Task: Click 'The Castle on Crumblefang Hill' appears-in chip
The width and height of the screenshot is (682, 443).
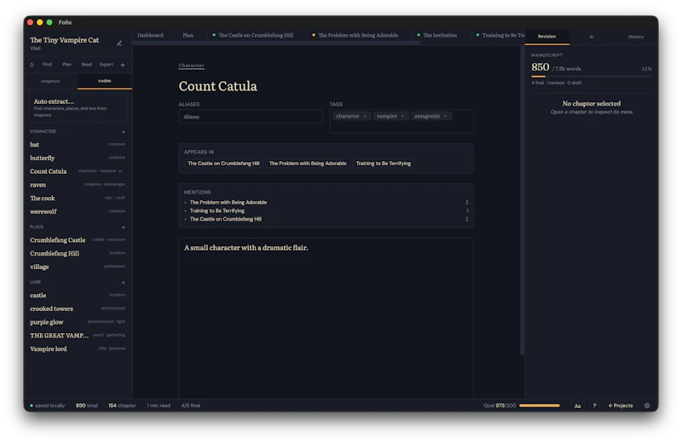Action: pyautogui.click(x=223, y=164)
